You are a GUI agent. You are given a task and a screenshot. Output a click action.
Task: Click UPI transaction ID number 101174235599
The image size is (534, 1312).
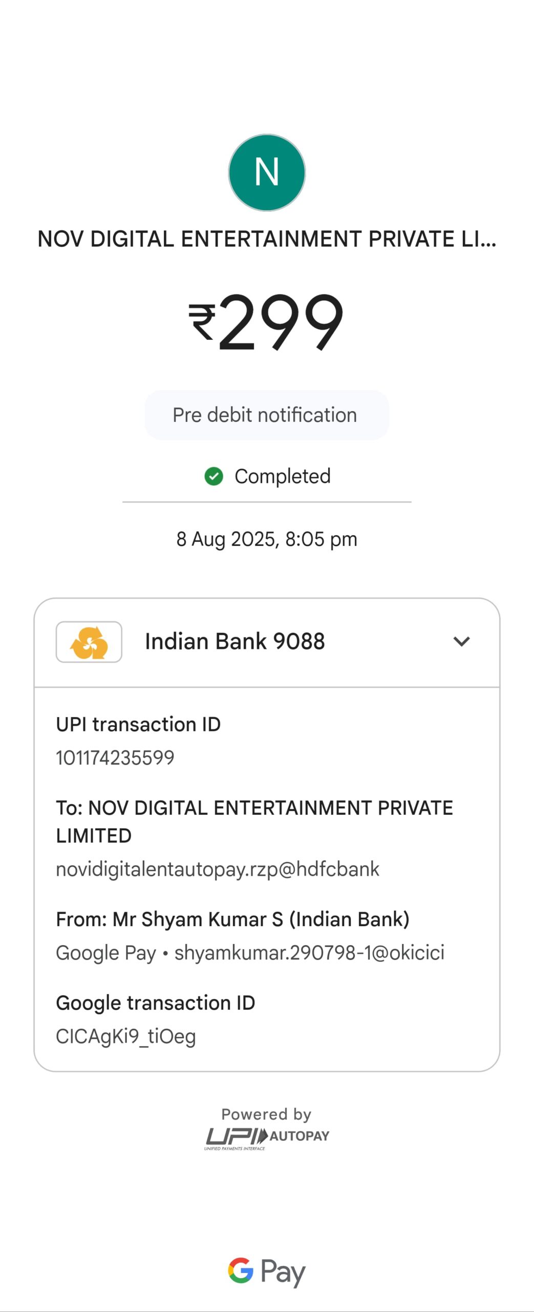115,757
